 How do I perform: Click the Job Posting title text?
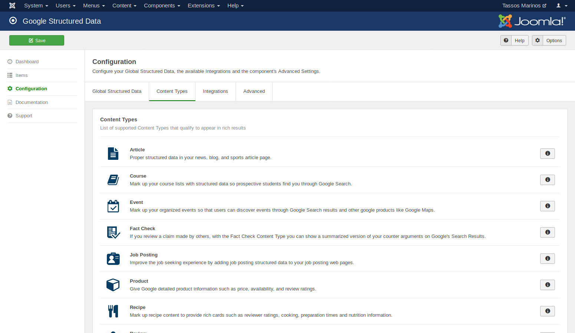coord(144,255)
